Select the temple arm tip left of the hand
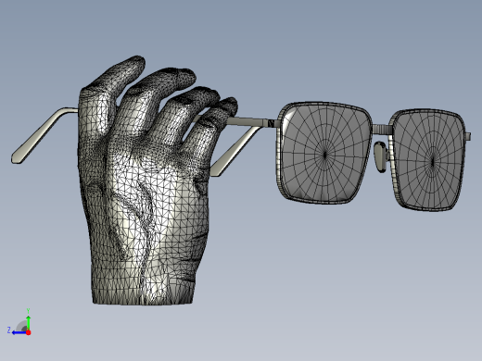The height and width of the screenshot is (361, 482). coord(44,135)
